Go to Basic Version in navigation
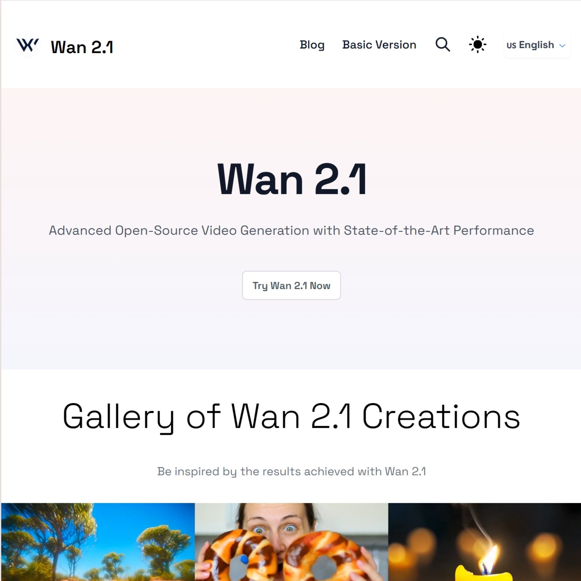The image size is (581, 581). pyautogui.click(x=379, y=45)
